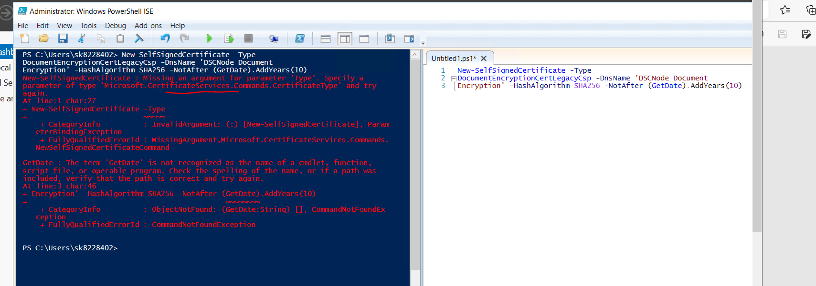Click background window edit note icon

[x=806, y=34]
